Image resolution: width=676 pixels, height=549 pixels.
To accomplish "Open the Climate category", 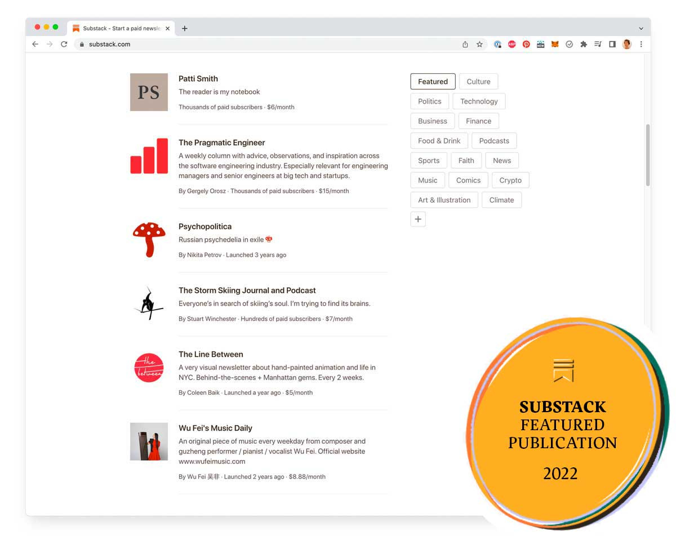I will point(501,200).
